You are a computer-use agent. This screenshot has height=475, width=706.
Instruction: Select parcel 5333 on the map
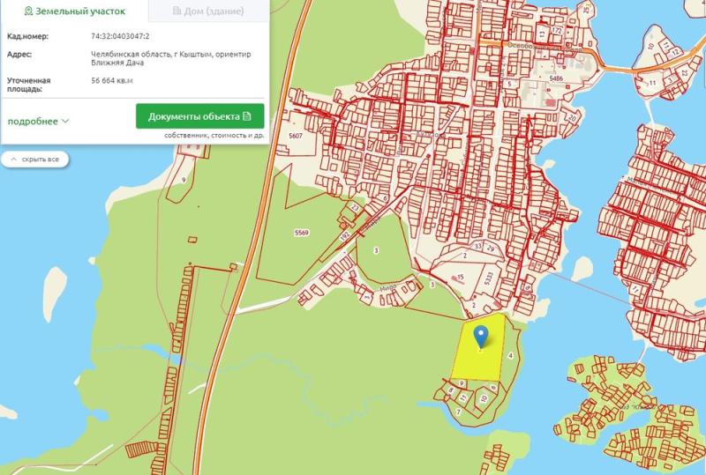pos(489,278)
